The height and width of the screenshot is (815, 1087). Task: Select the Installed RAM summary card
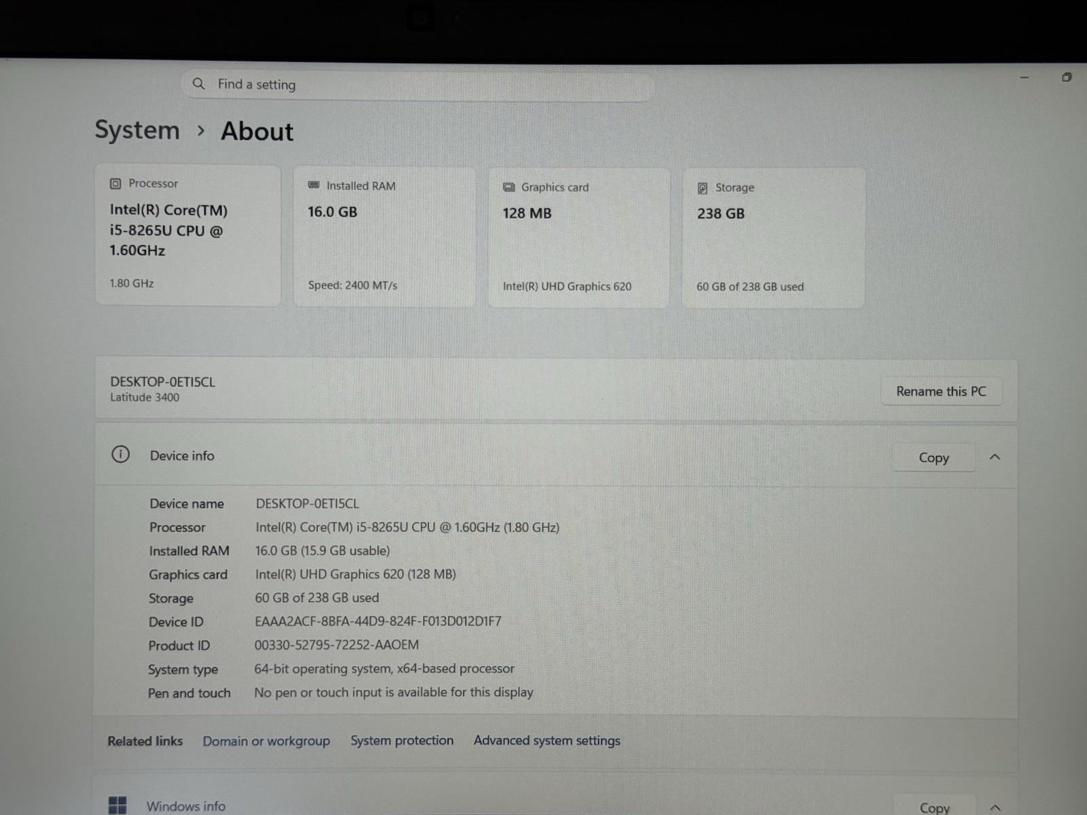(385, 237)
